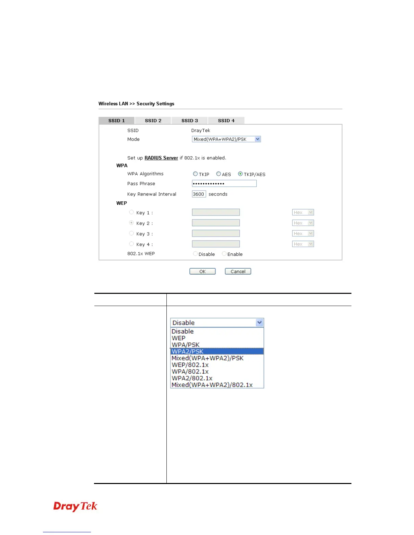Choose WPA/PSK from the mode list
The width and height of the screenshot is (414, 535).
[217, 345]
